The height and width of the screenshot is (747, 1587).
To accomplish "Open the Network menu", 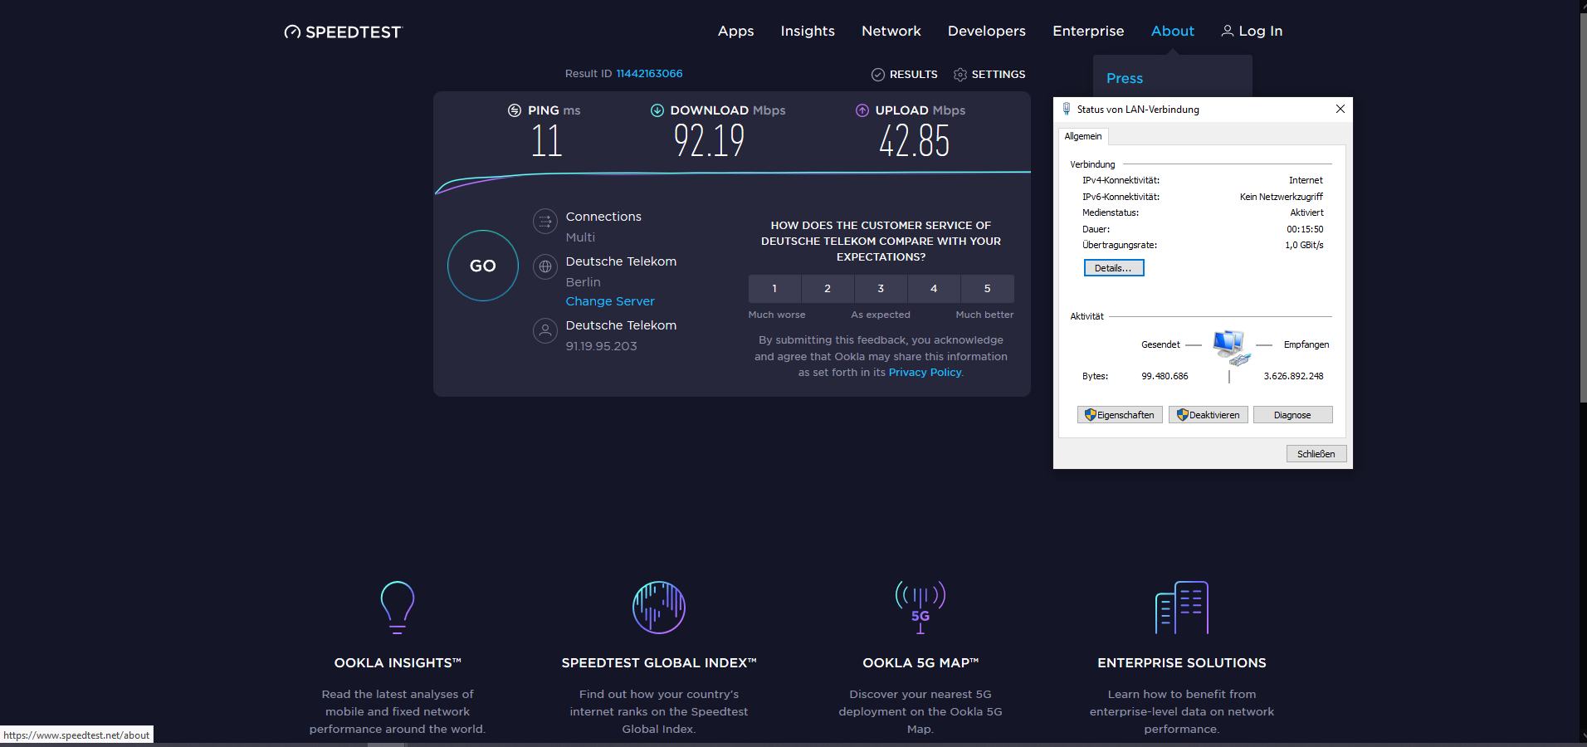I will 891,31.
